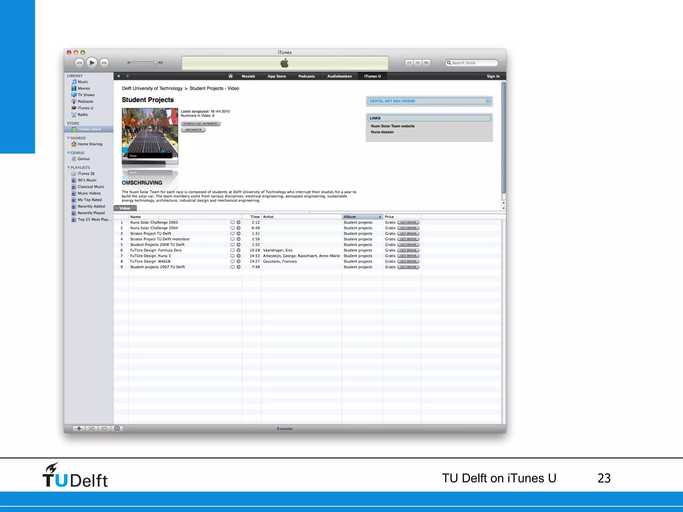
Task: Click the DOWNLOAD NUMMERS button
Action: tap(200, 124)
